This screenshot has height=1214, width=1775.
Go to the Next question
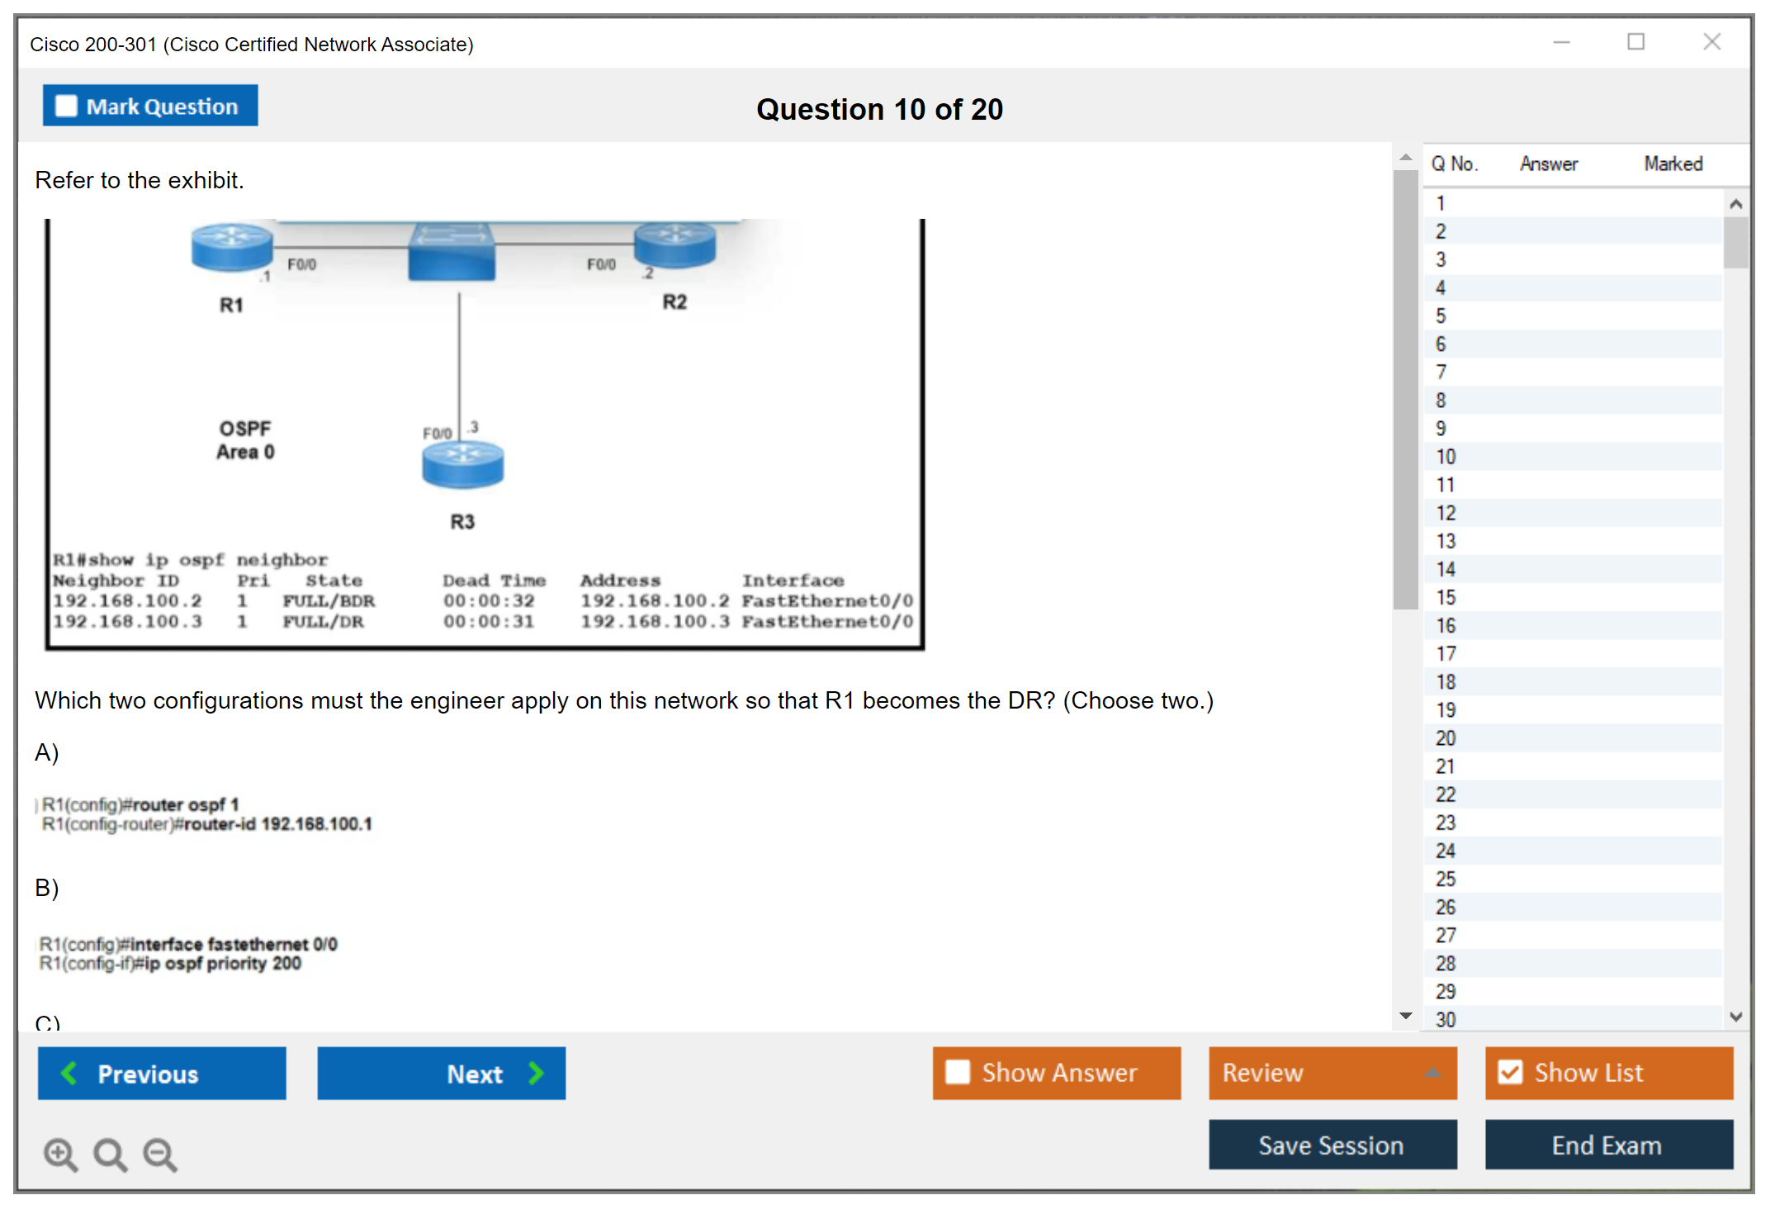pyautogui.click(x=441, y=1074)
